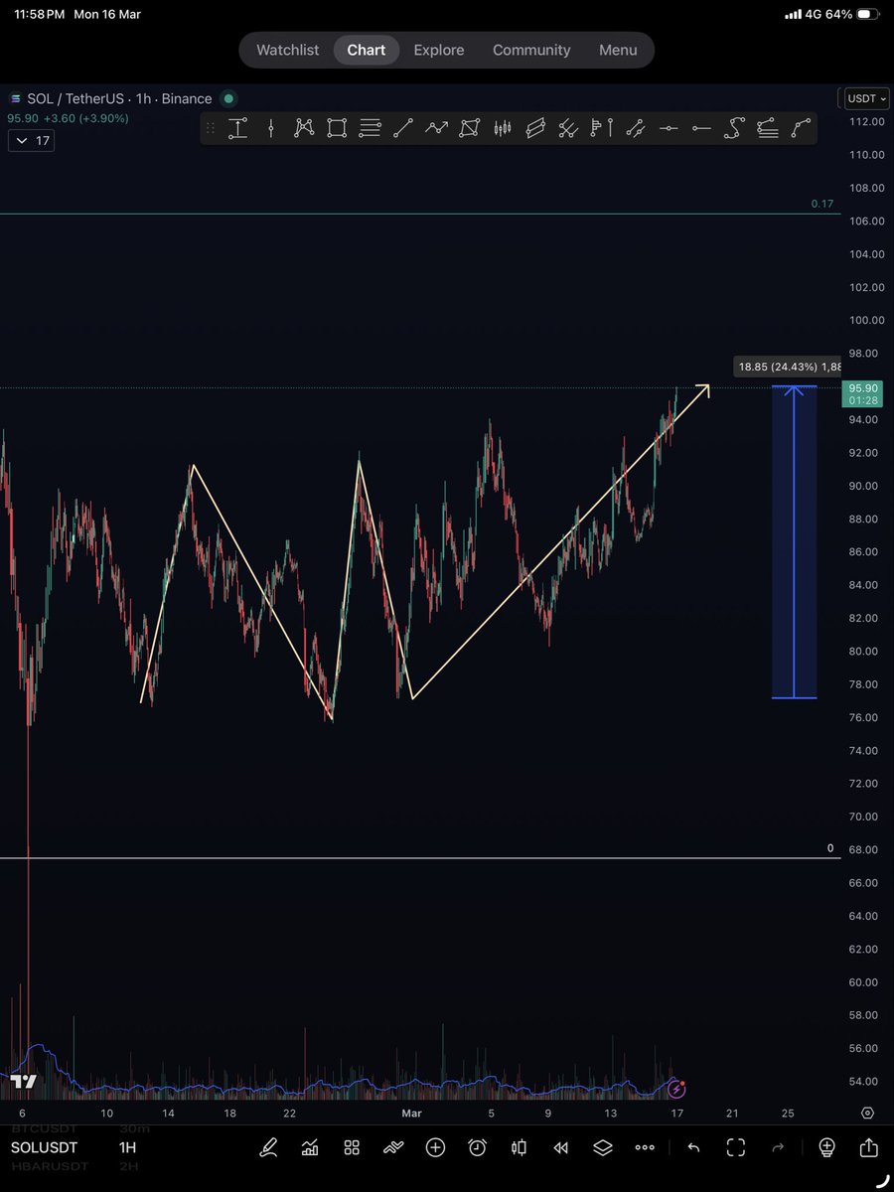Grab the drawing toolbar drag handle
894x1192 pixels.
[210, 127]
